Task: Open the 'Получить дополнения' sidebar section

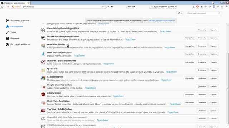Action: click(x=18, y=21)
